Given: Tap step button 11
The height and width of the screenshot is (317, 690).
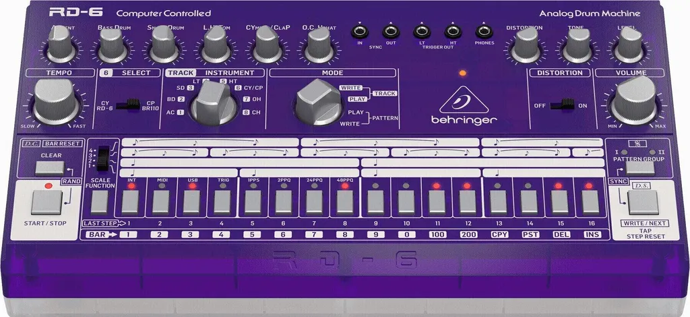Looking at the screenshot, I should point(437,202).
